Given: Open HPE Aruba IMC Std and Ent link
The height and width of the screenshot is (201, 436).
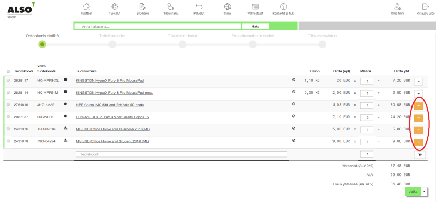Looking at the screenshot, I should pyautogui.click(x=110, y=105).
